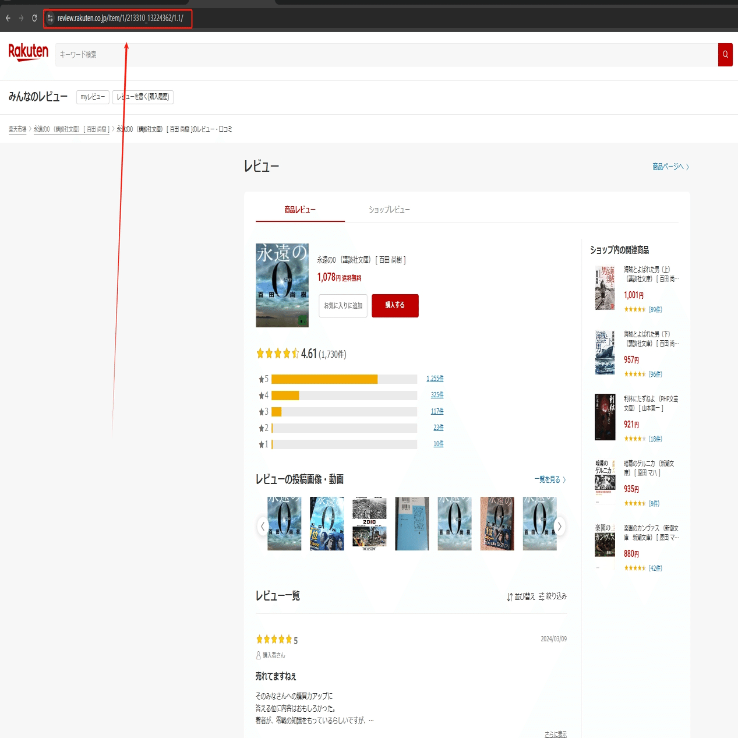Open the myレビュー button
738x738 pixels.
93,97
